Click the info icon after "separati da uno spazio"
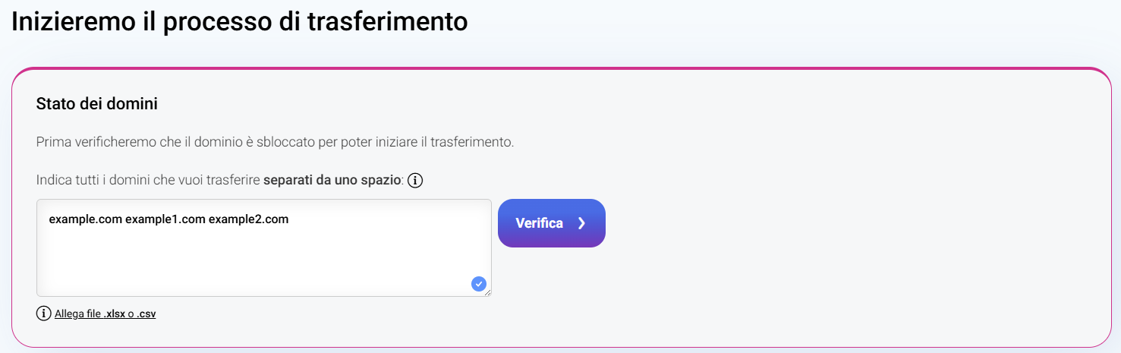Image resolution: width=1121 pixels, height=353 pixels. [415, 181]
